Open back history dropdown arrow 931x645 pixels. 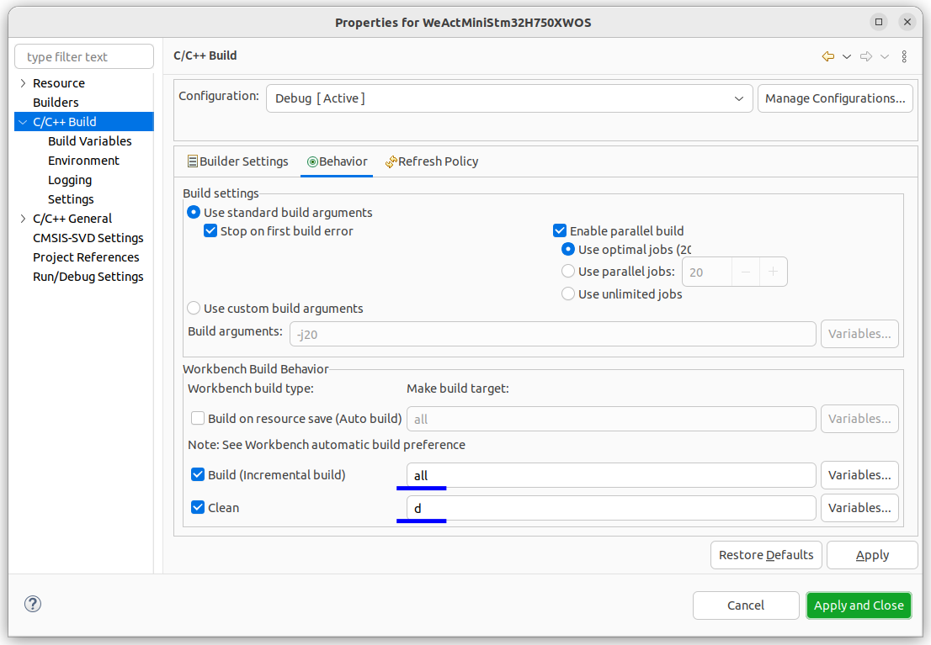847,56
